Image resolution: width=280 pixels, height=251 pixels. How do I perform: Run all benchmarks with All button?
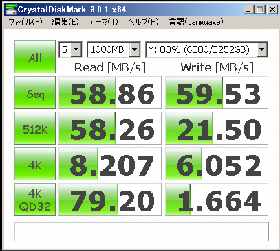coord(35,57)
